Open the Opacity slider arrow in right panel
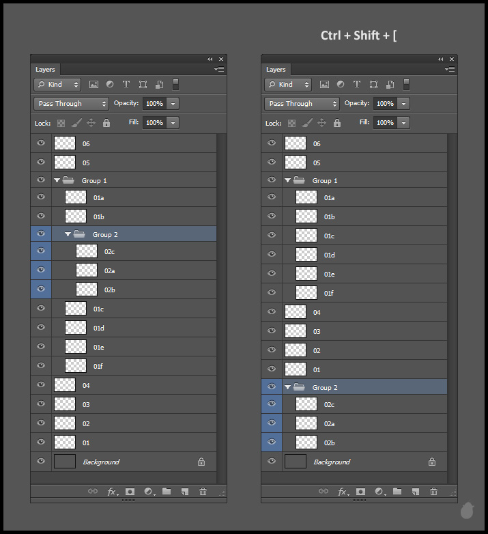This screenshot has height=534, width=488. coord(403,104)
